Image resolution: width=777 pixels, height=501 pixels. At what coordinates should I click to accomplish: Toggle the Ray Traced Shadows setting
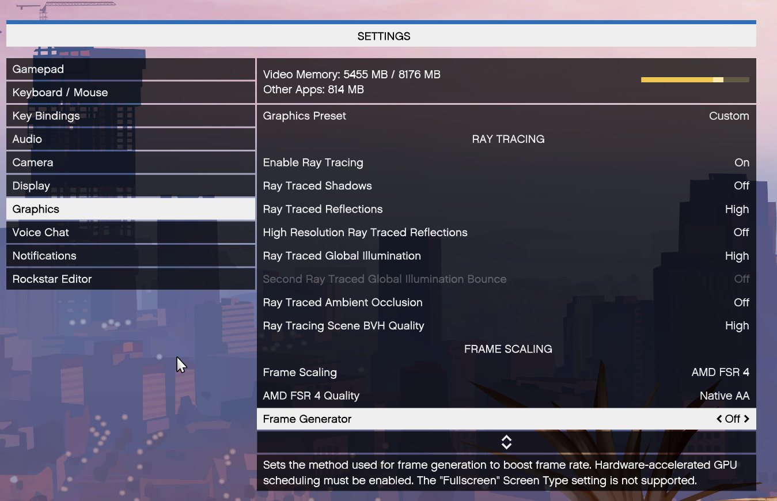pyautogui.click(x=506, y=185)
